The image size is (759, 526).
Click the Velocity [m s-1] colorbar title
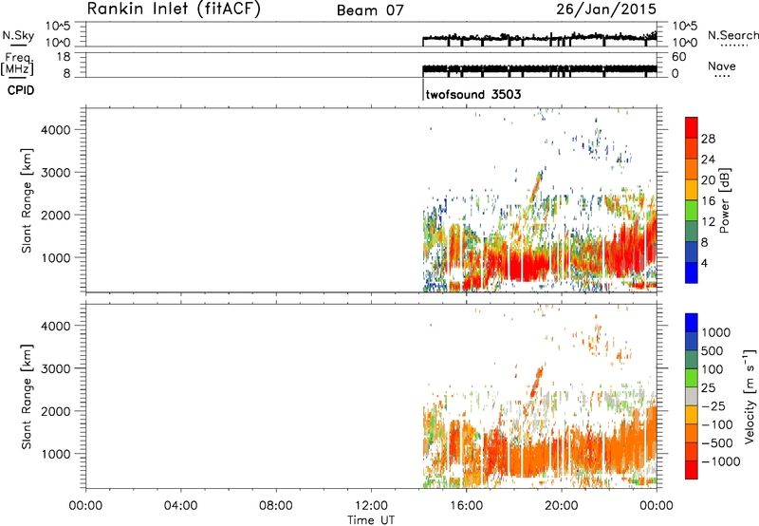tap(750, 396)
